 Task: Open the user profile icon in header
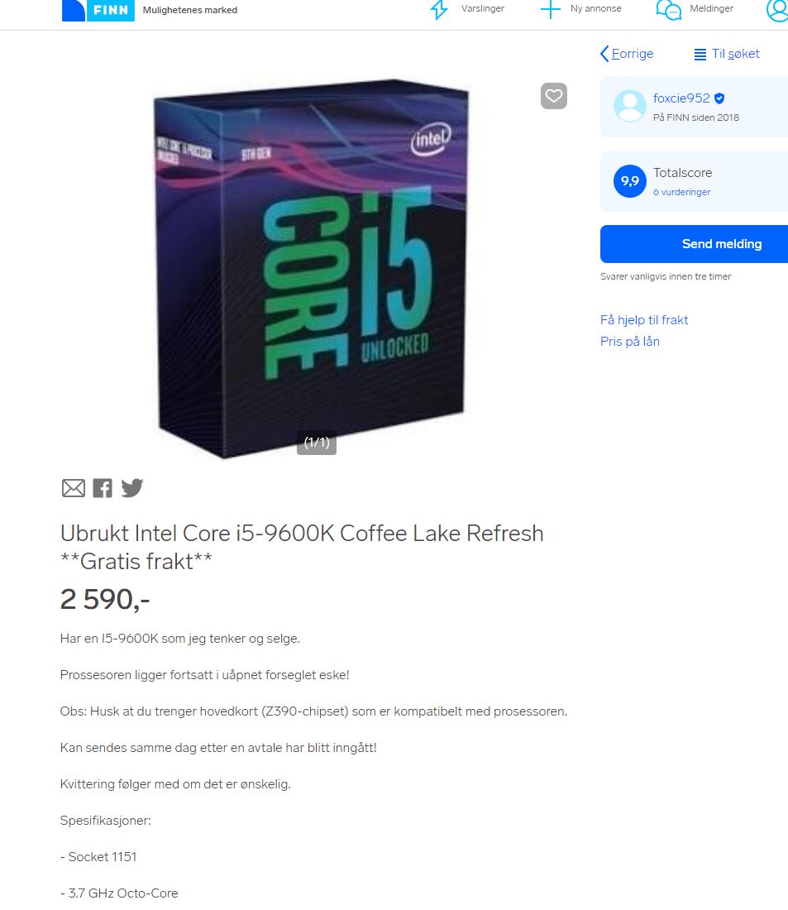pos(777,10)
